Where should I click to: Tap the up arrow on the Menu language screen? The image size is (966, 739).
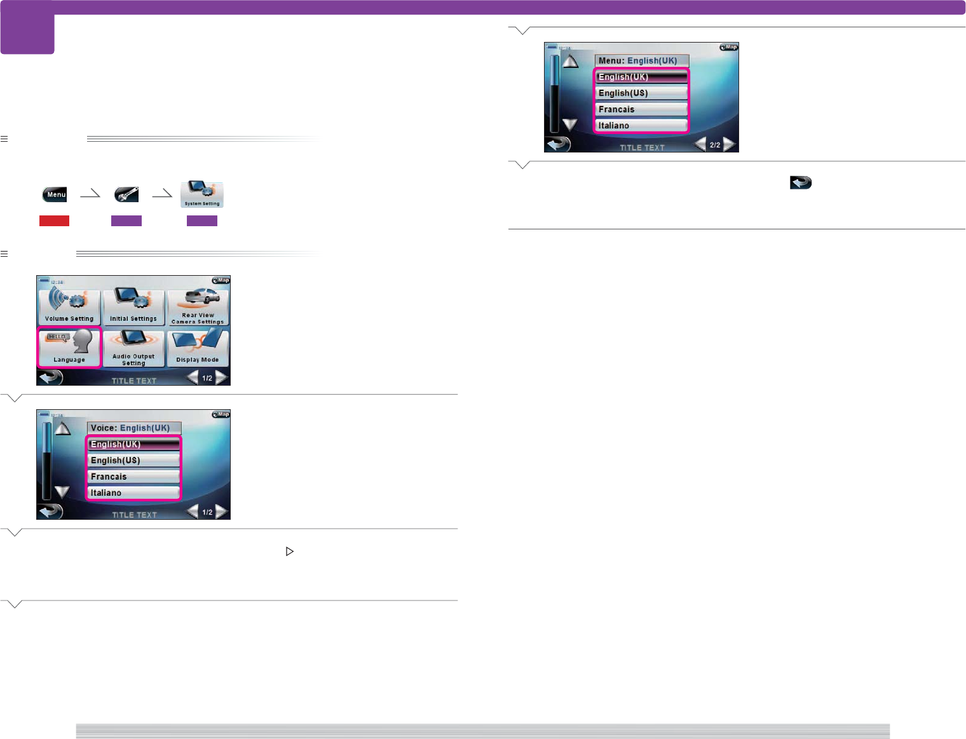[570, 62]
